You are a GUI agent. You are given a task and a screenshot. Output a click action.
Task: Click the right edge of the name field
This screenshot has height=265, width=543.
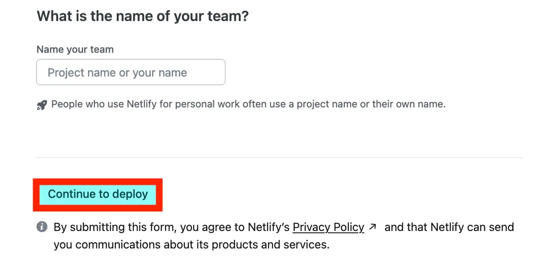224,72
